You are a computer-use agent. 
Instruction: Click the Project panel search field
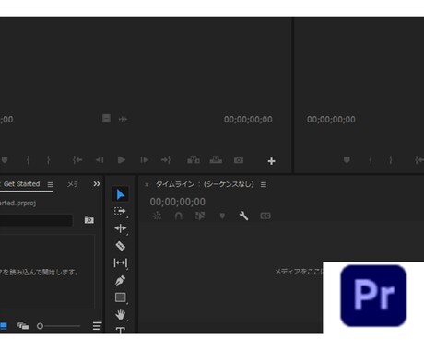(x=36, y=220)
